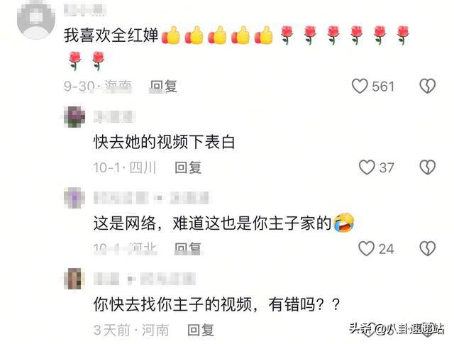Dislike the 我喜欢全红婵 comment
Screen dimensions: 454x344
coord(427,86)
